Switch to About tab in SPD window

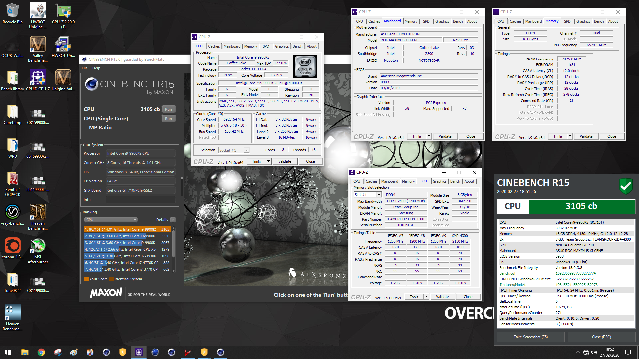pos(469,181)
